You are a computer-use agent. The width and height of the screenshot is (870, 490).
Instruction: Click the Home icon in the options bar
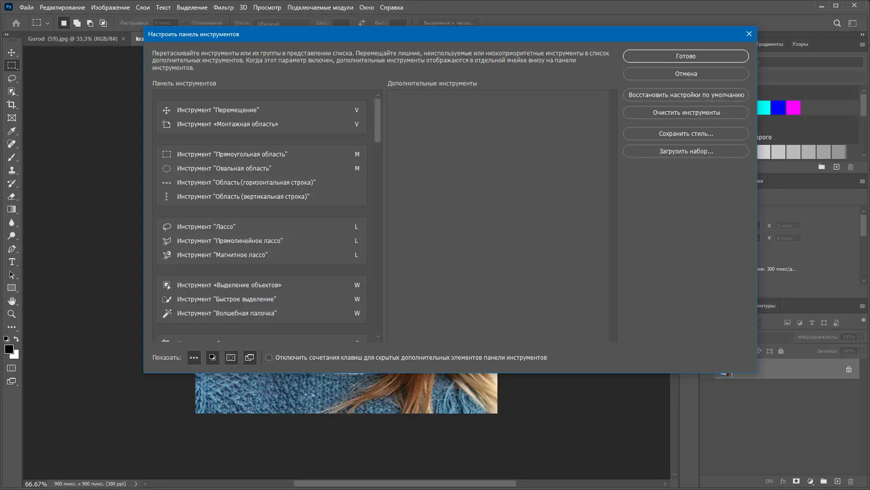(x=16, y=23)
